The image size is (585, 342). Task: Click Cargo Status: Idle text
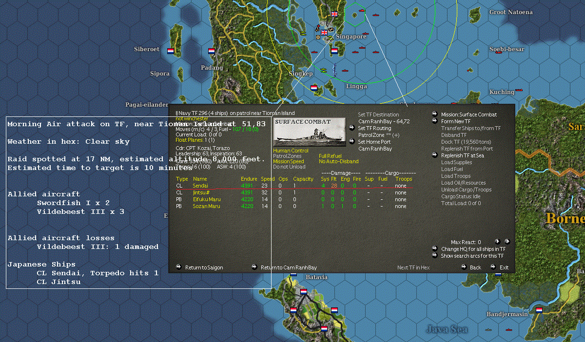coord(461,196)
